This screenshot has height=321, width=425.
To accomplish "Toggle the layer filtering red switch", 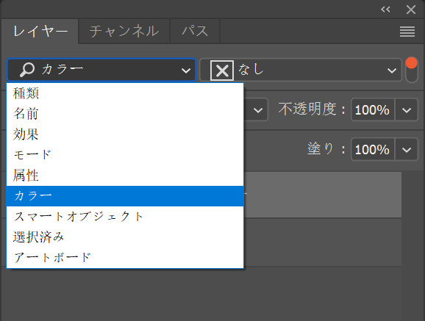I will point(411,70).
